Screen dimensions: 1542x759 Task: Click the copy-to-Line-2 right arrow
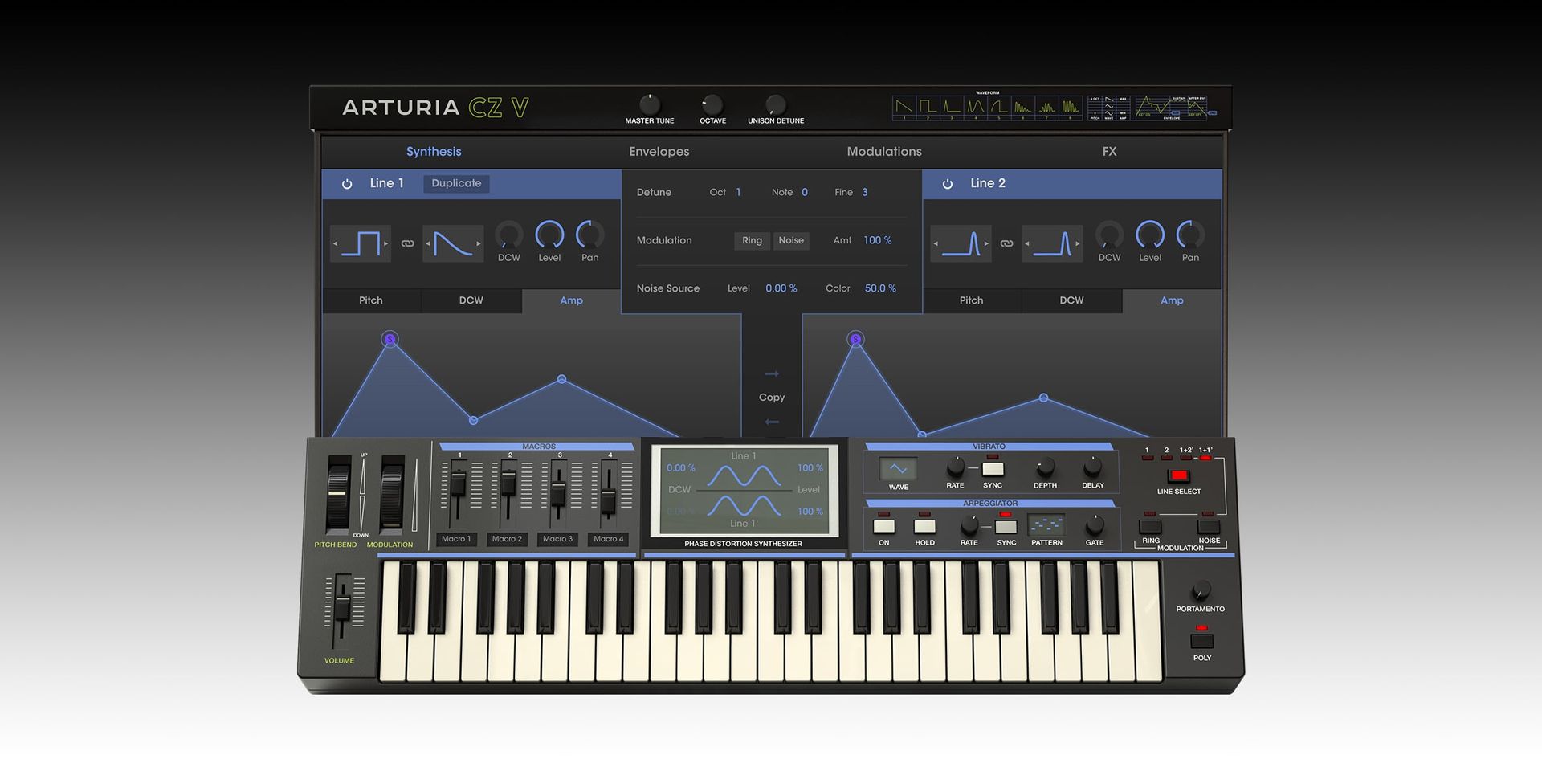(772, 374)
